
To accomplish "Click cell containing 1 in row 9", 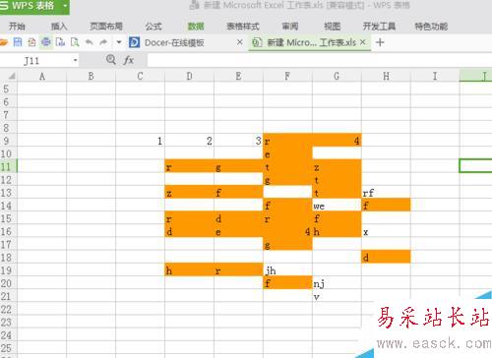I will [140, 141].
